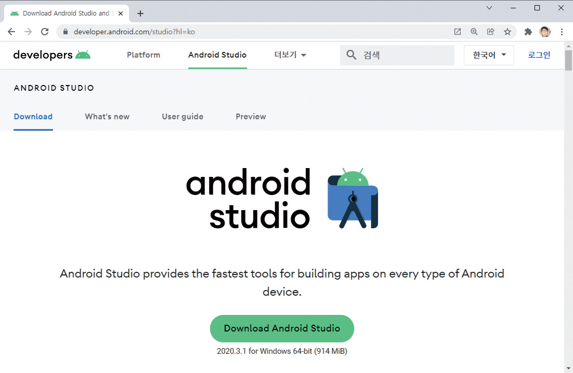Click the ANDROID STUDIO heading text

point(54,88)
